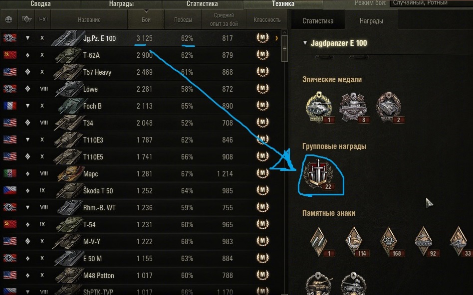Image resolution: width=473 pixels, height=295 pixels.
Task: Sort tanks by nation globe icon
Action: 9,19
